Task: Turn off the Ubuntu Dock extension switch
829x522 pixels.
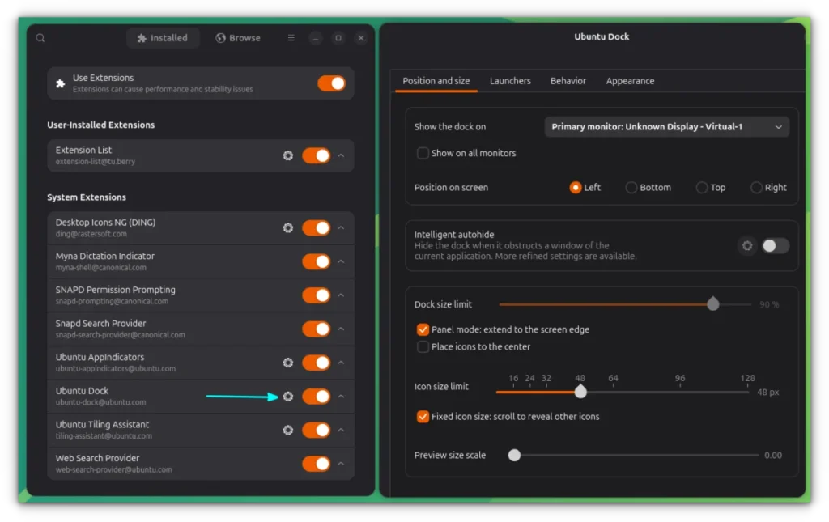Action: click(x=317, y=397)
